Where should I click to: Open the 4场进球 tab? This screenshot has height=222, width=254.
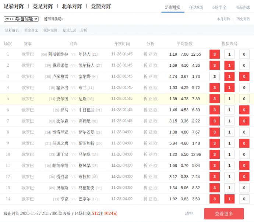243,7
